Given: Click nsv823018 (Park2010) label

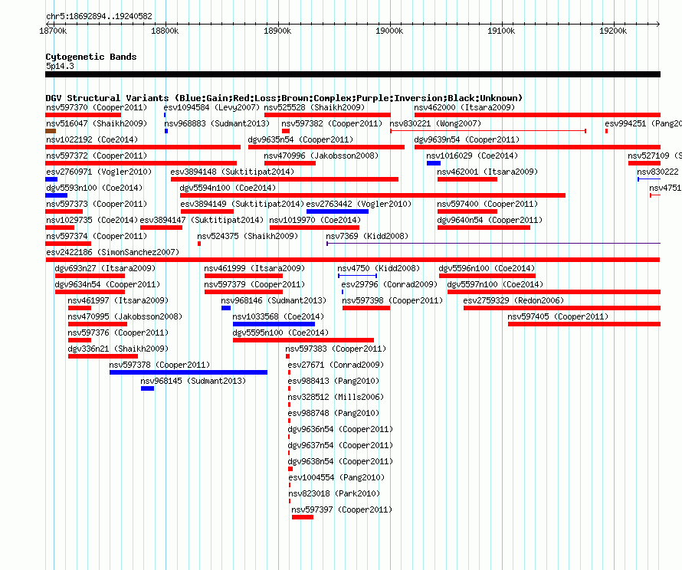Looking at the screenshot, I should tap(334, 493).
